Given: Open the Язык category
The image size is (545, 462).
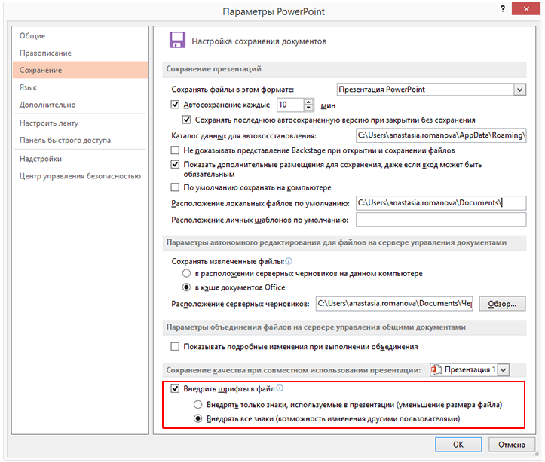Looking at the screenshot, I should click(81, 87).
